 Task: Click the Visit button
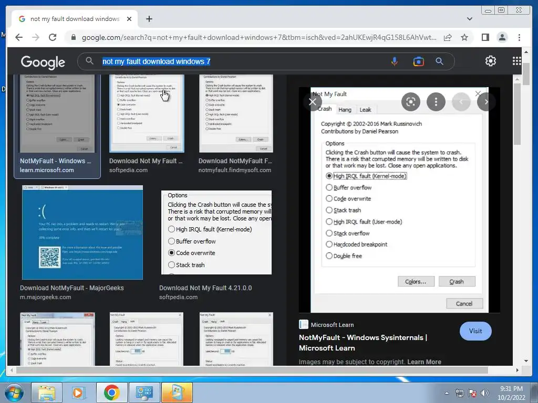475,331
